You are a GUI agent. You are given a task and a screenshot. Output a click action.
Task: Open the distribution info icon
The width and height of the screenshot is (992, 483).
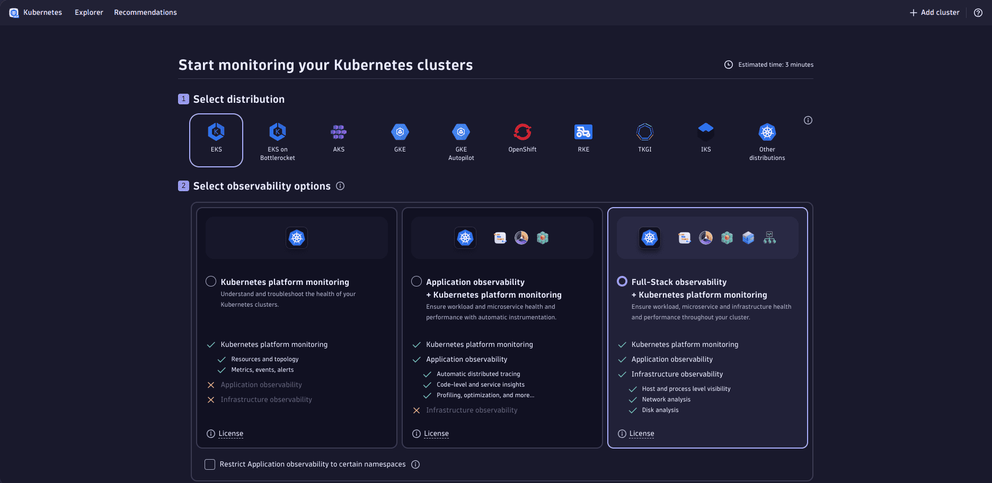[808, 120]
